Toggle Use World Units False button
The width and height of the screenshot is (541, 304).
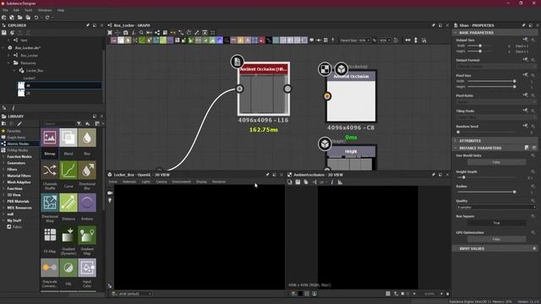[x=496, y=162]
